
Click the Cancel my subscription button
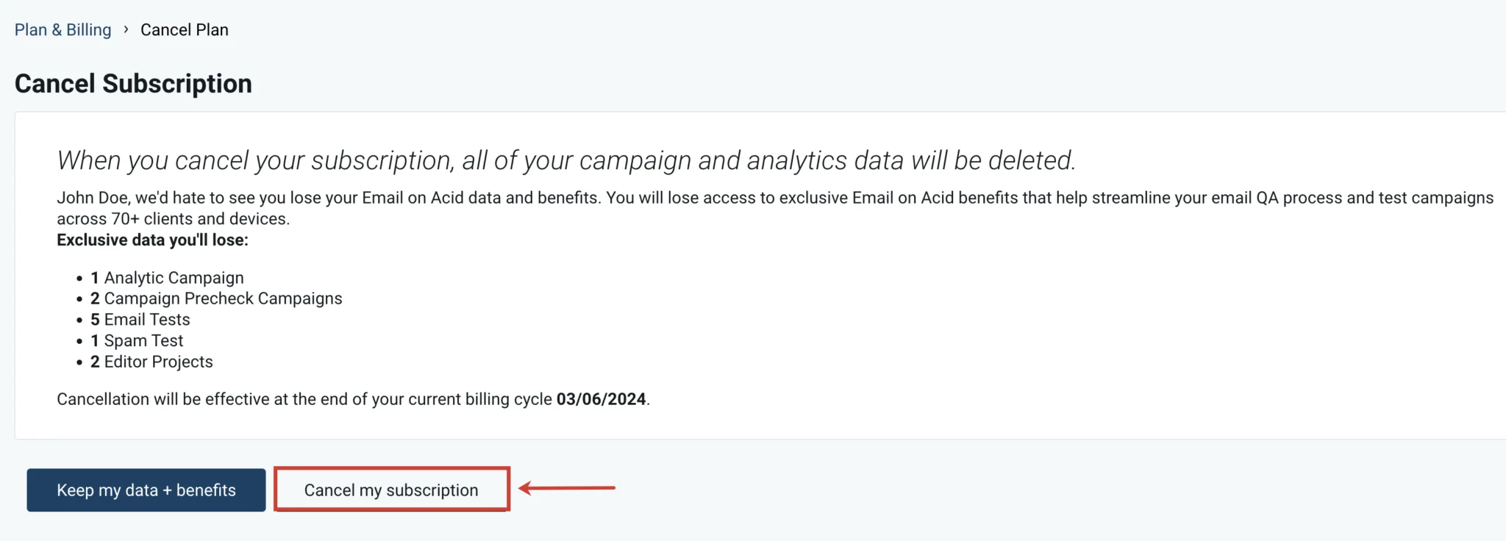[390, 489]
